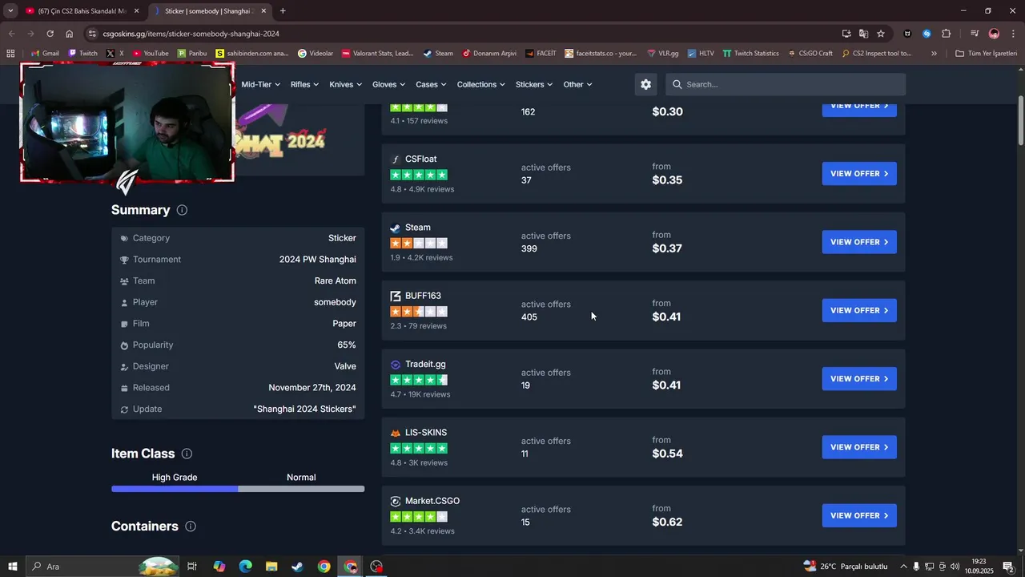
Task: Open the Windows notification center icon
Action: (x=1008, y=567)
